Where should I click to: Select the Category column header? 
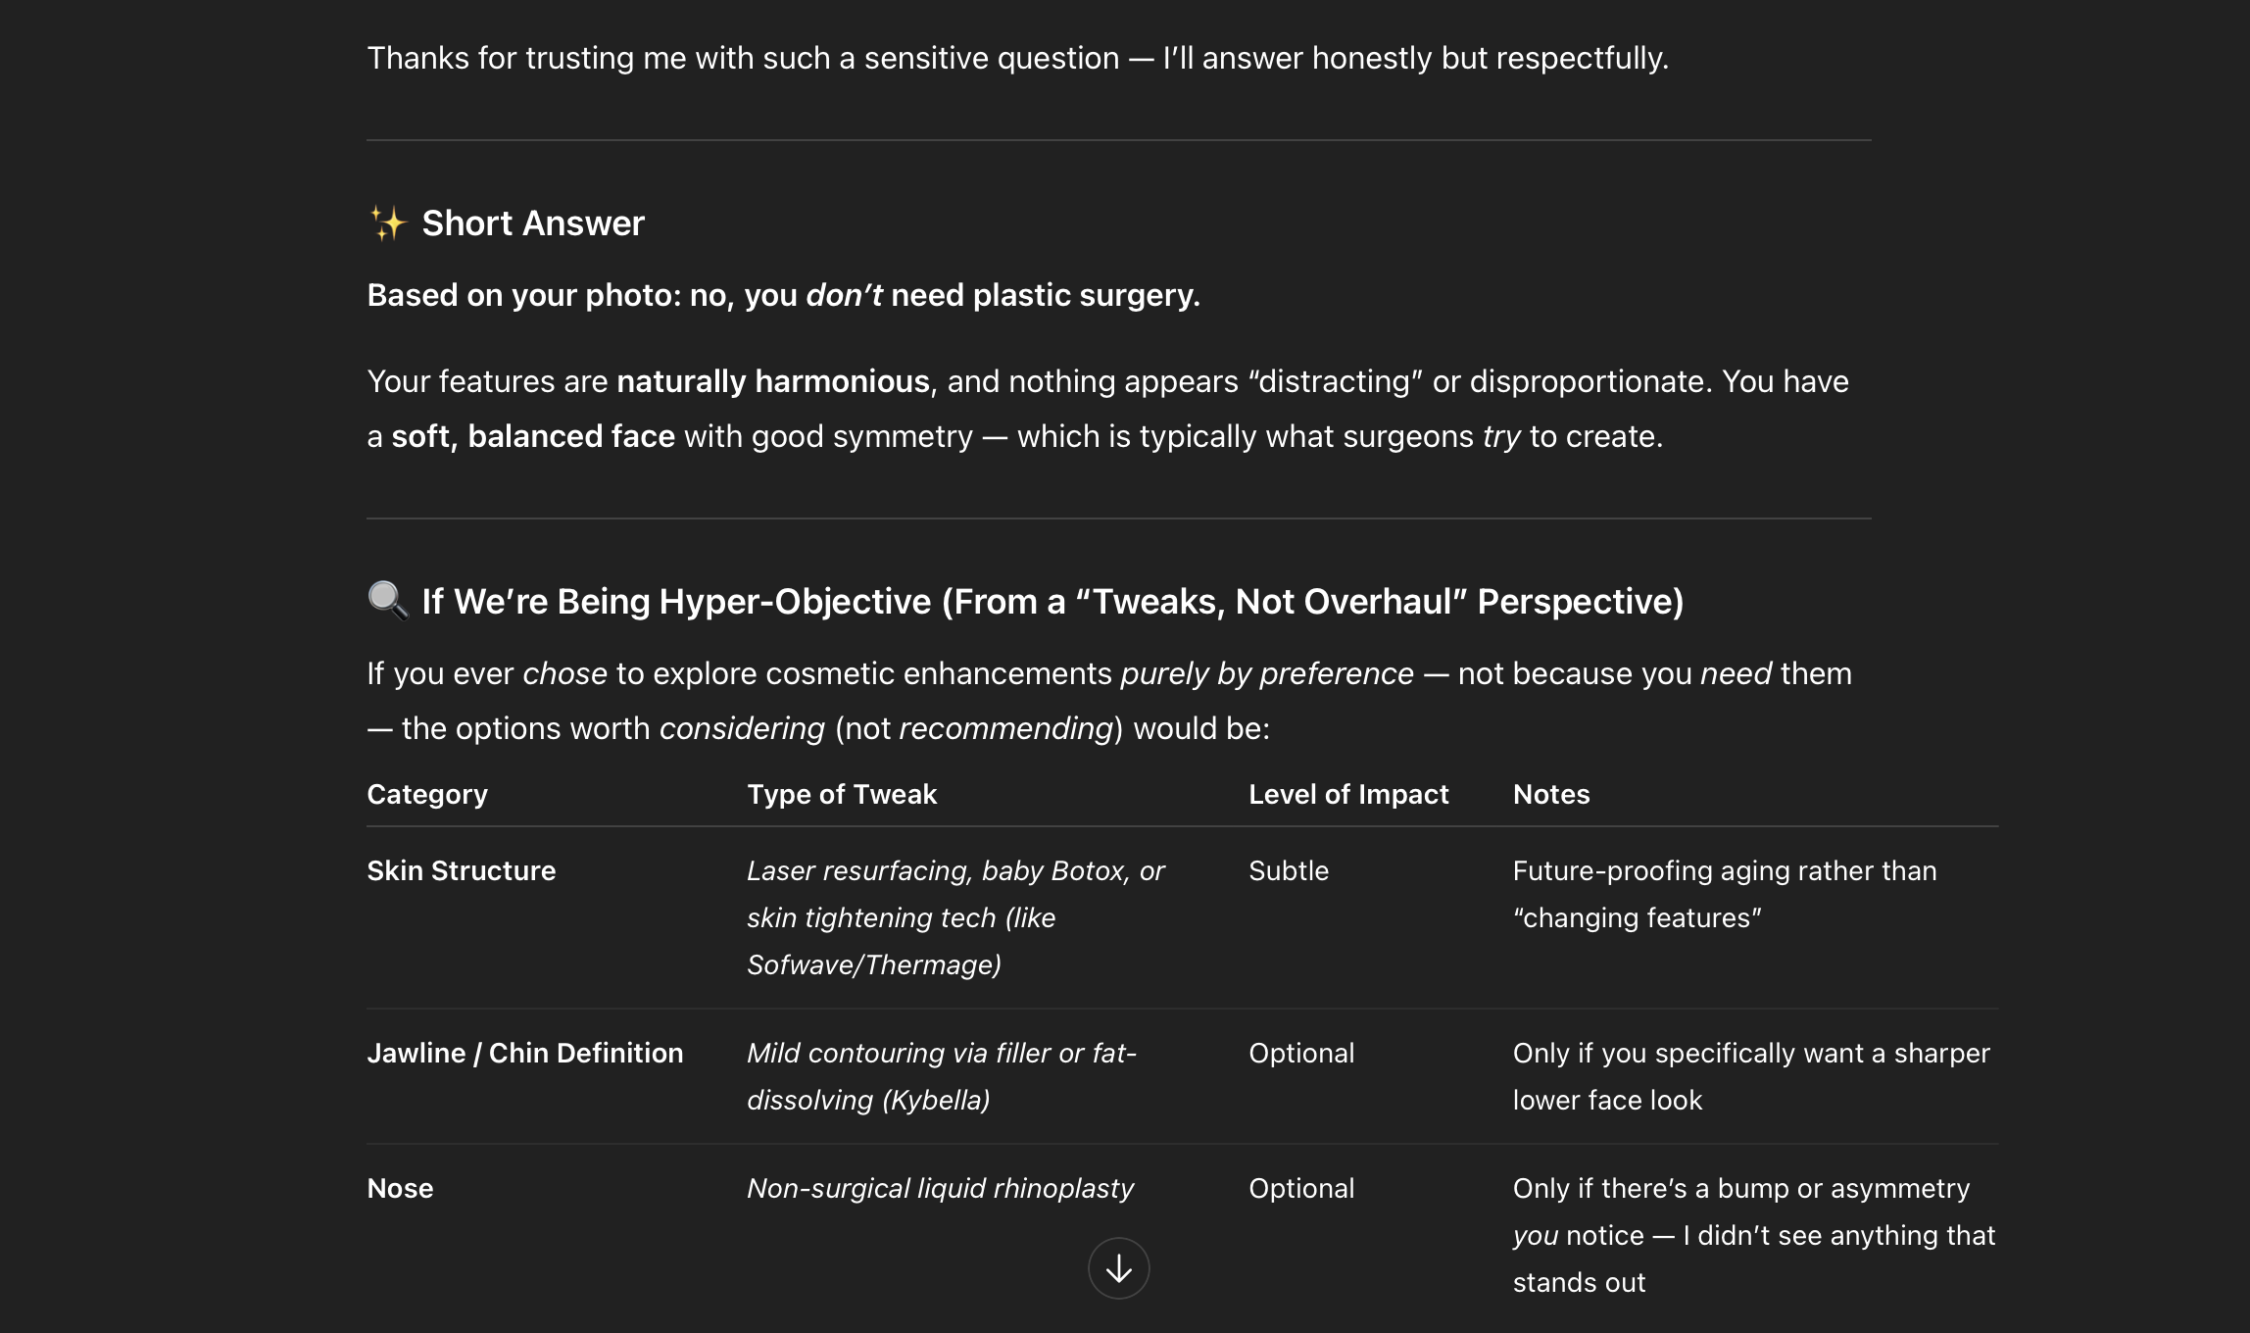[x=427, y=794]
